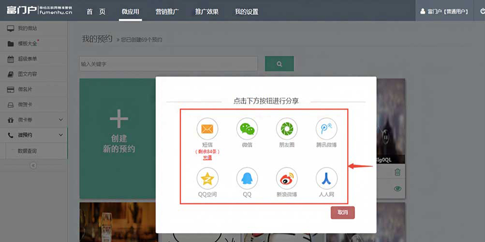Viewport: 485px width, 242px height.
Task: Click the 富门户 user account menu
Action: point(444,12)
